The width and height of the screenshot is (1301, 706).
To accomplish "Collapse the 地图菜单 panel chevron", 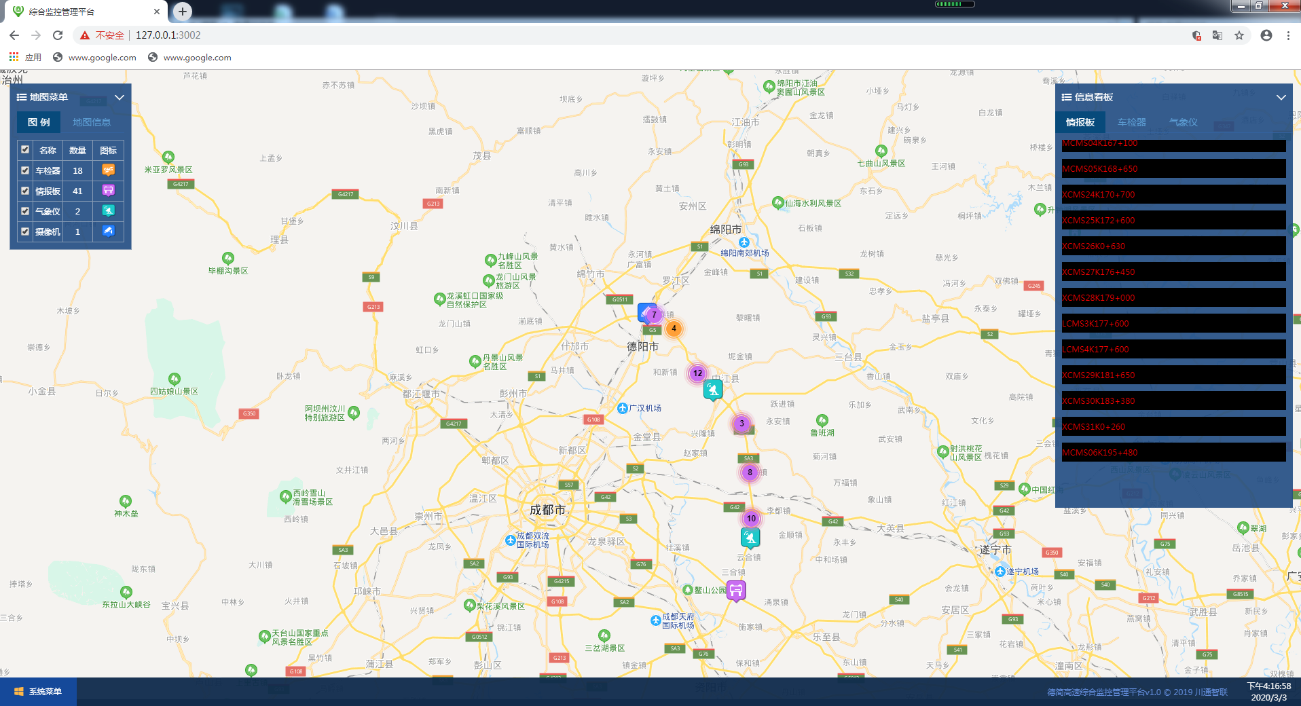I will [x=120, y=97].
